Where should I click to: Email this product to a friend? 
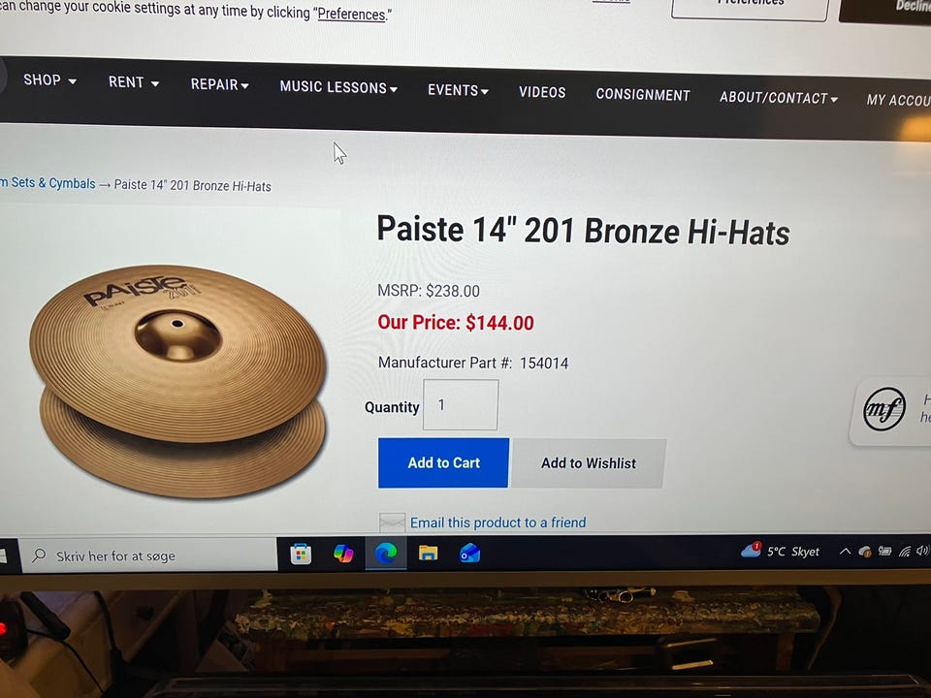(498, 523)
